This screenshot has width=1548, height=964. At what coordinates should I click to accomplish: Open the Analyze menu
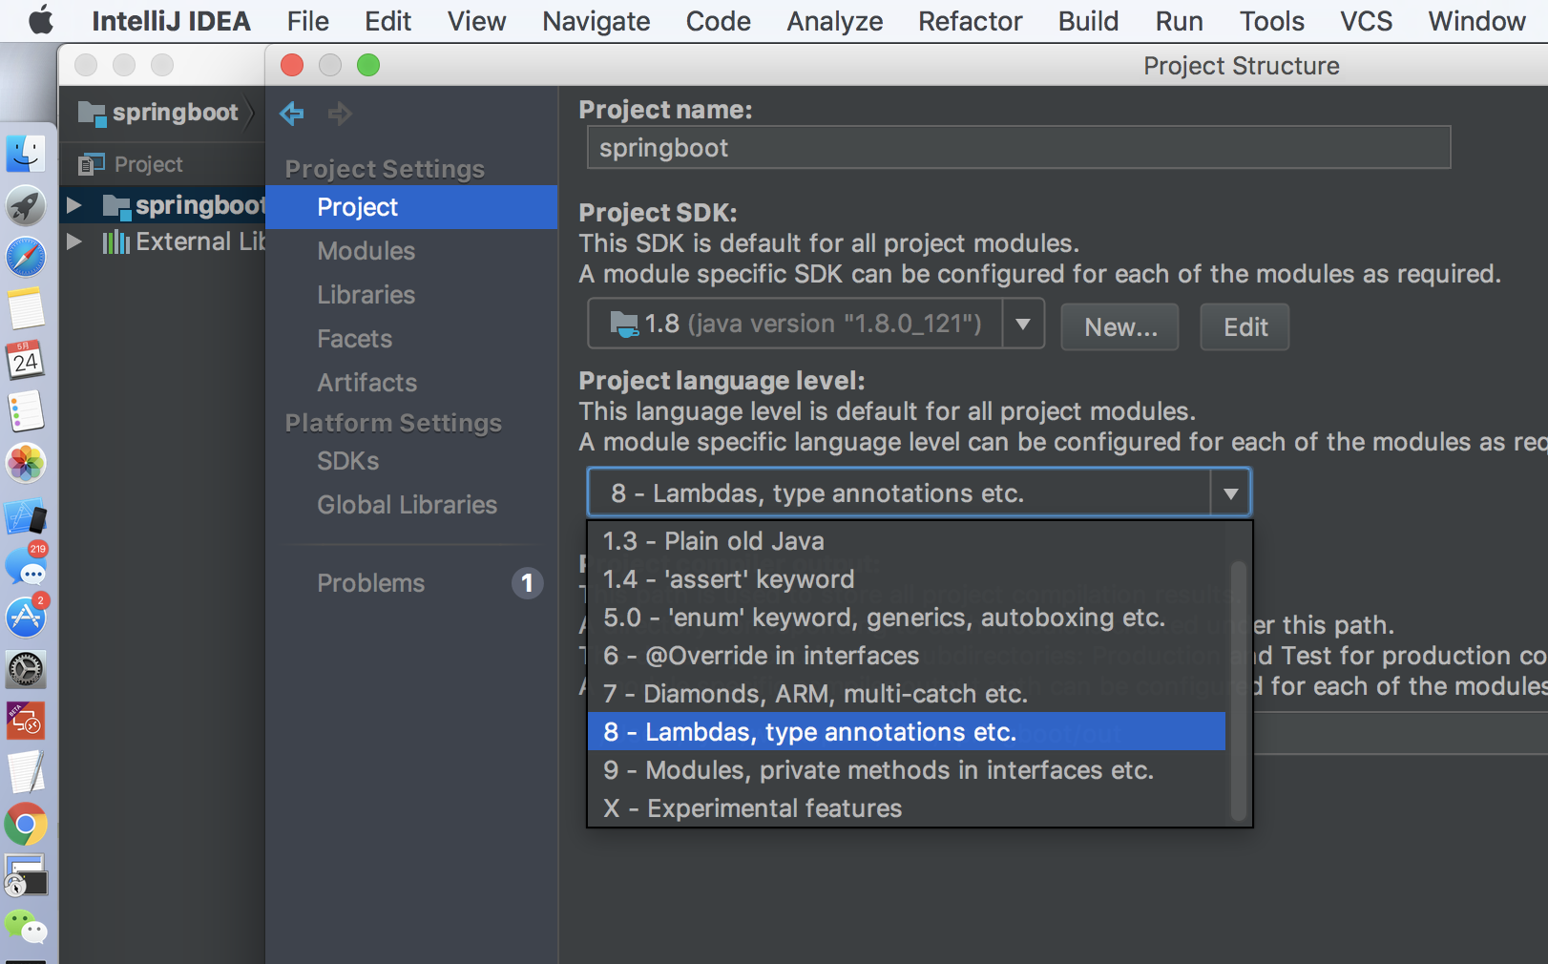coord(834,21)
